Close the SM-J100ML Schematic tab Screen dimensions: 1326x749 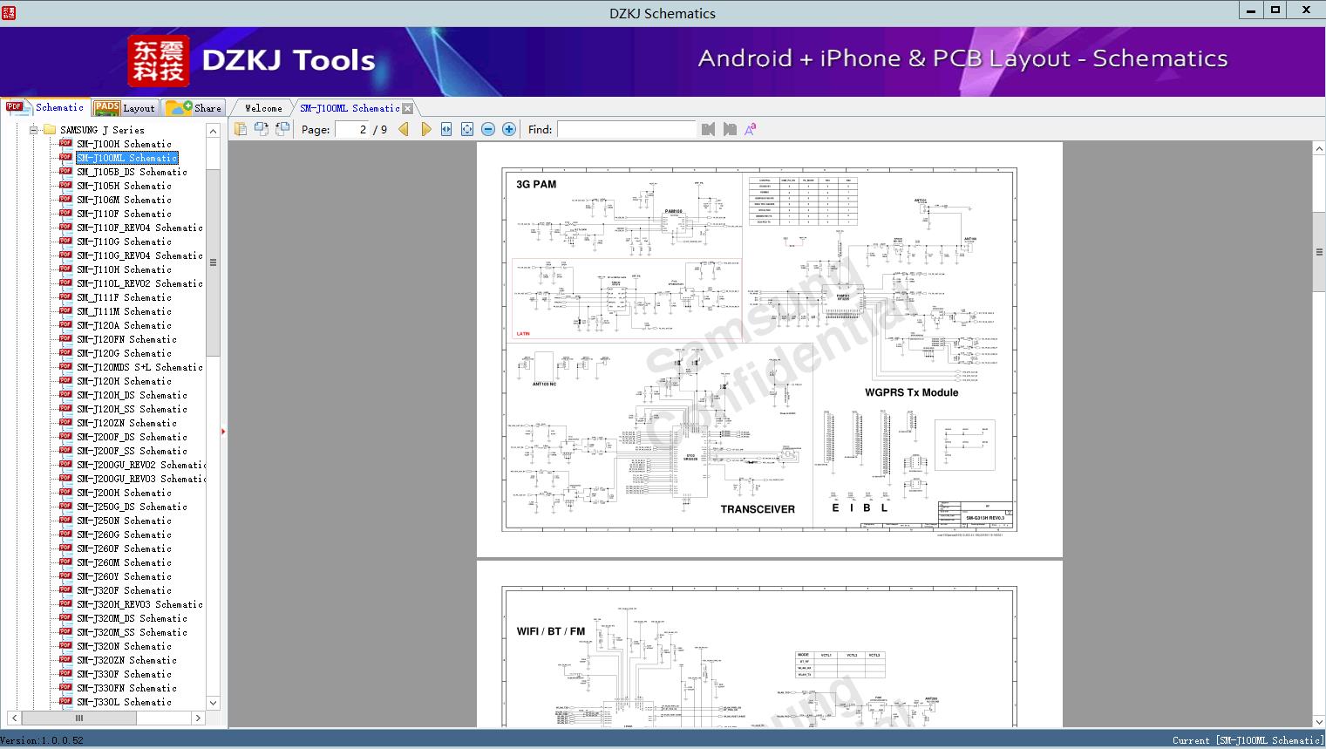click(x=407, y=109)
